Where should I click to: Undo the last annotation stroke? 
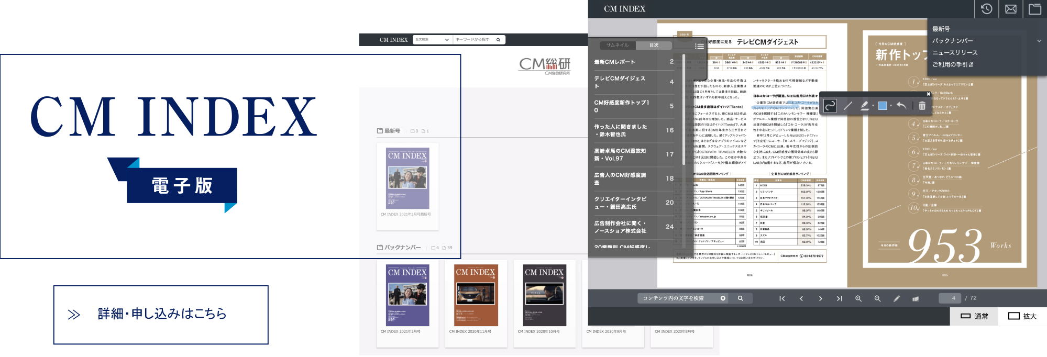tap(901, 106)
